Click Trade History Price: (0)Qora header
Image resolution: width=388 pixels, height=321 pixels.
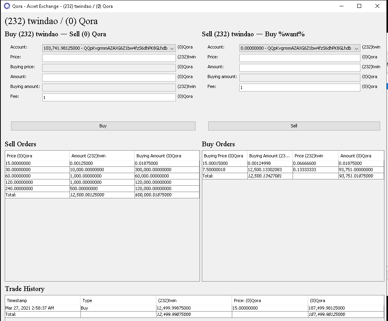[x=270, y=300]
